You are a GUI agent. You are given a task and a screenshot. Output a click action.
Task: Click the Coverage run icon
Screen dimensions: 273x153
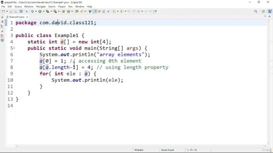[x=47, y=11]
